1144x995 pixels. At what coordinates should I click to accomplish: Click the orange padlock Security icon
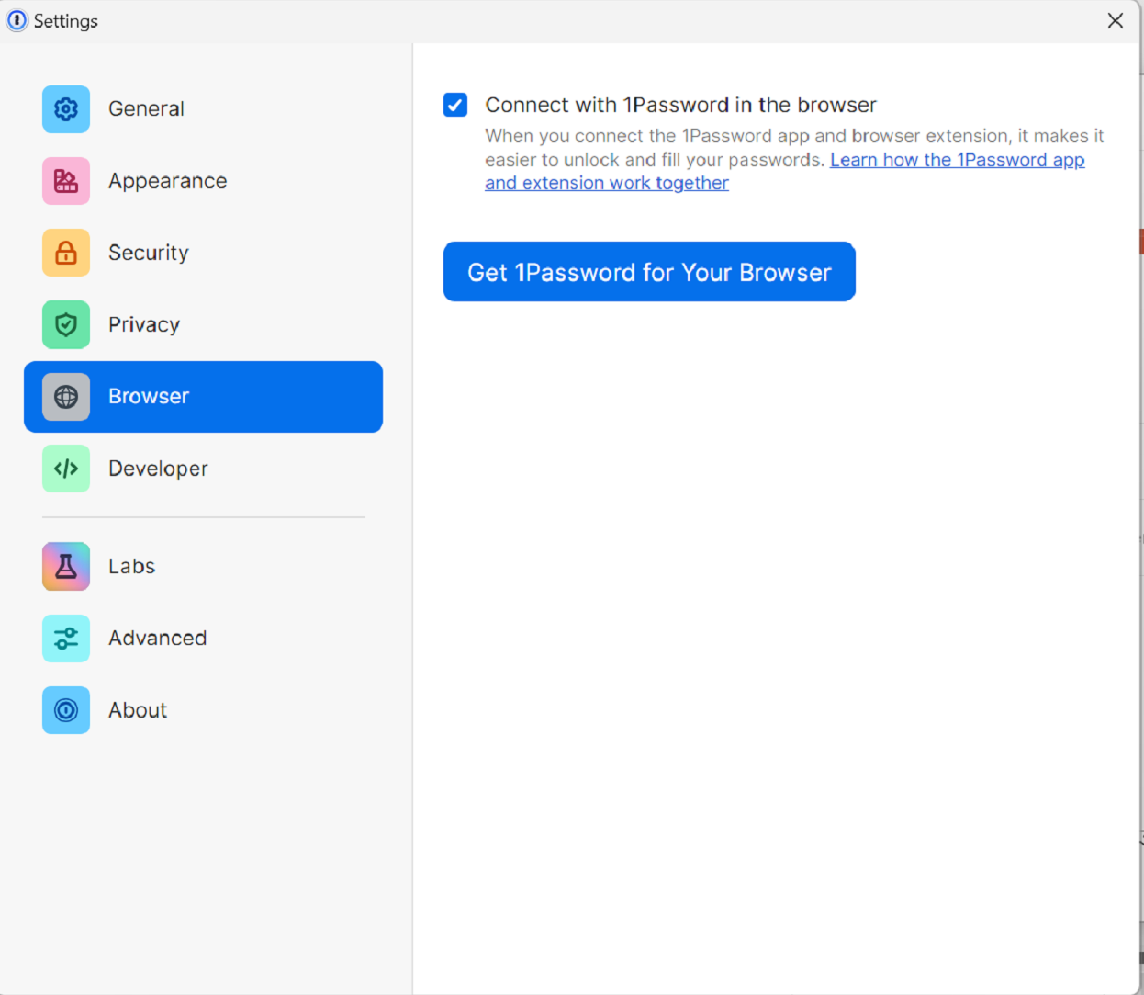tap(66, 253)
